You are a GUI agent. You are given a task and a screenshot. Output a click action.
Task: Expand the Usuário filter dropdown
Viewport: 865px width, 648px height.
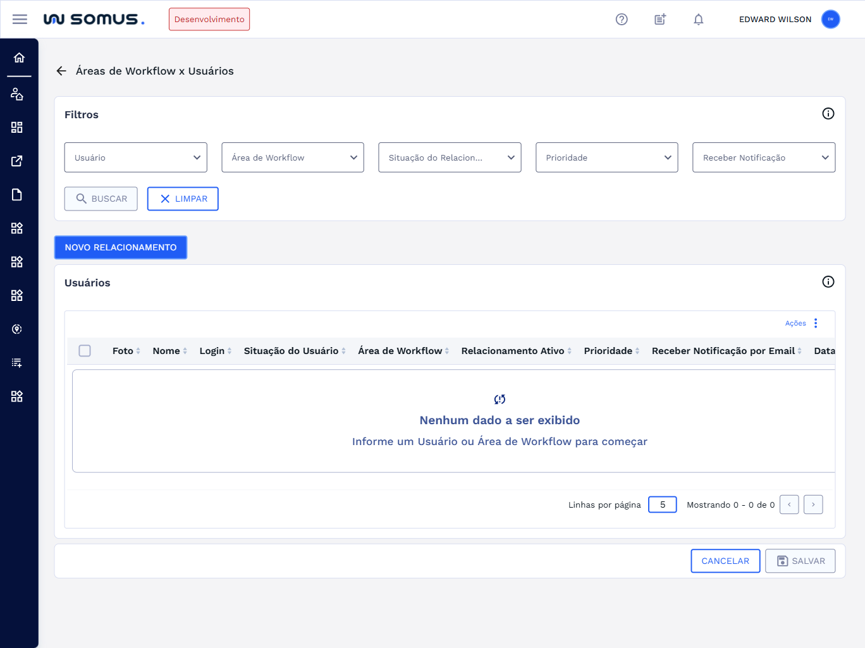pyautogui.click(x=135, y=157)
